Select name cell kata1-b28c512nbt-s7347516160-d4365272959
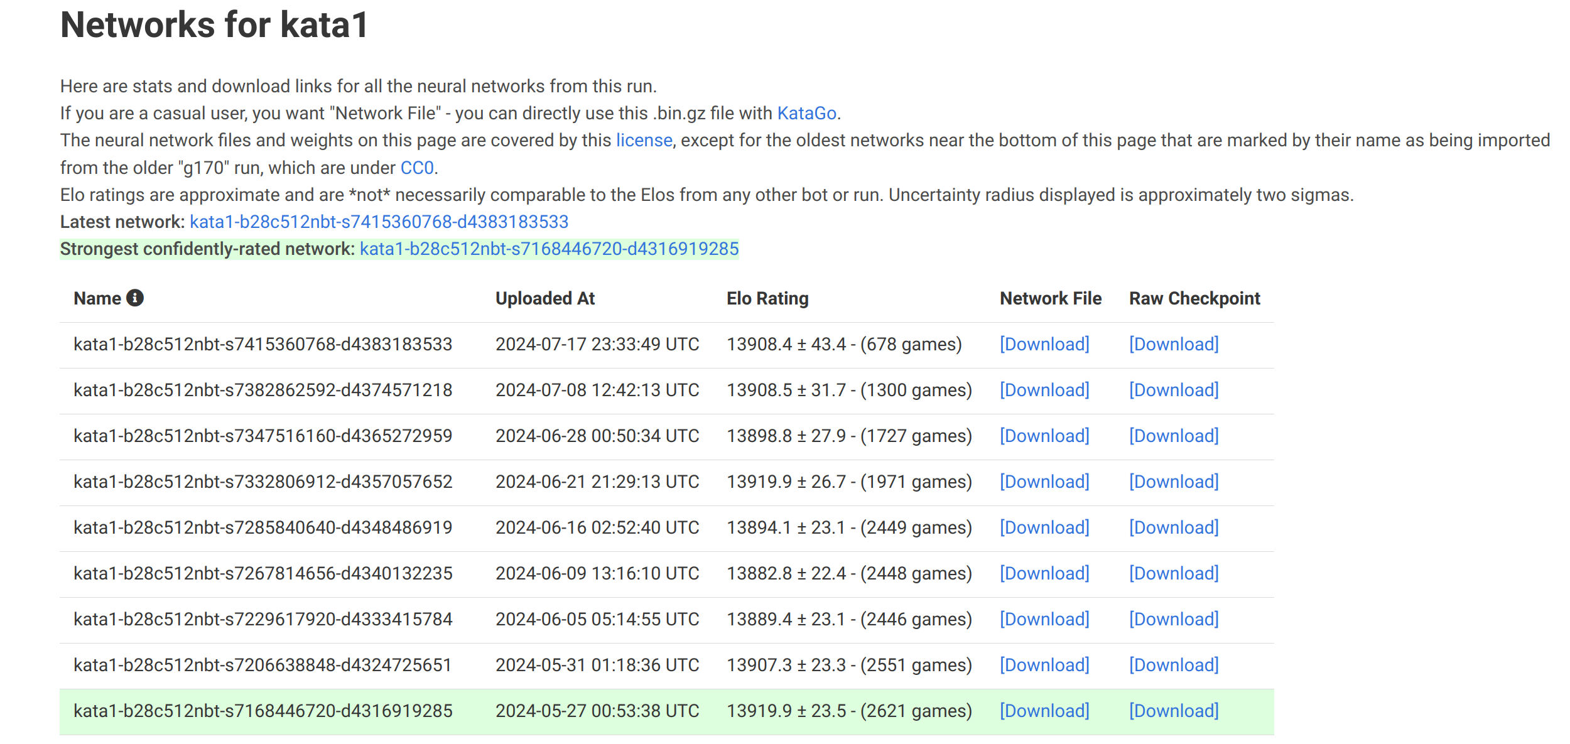 point(263,436)
